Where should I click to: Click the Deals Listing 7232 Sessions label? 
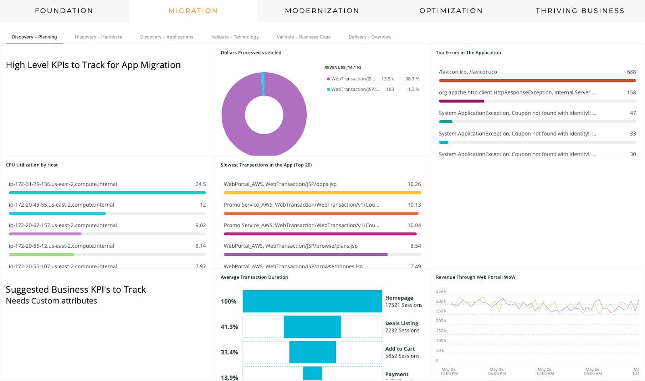[402, 327]
